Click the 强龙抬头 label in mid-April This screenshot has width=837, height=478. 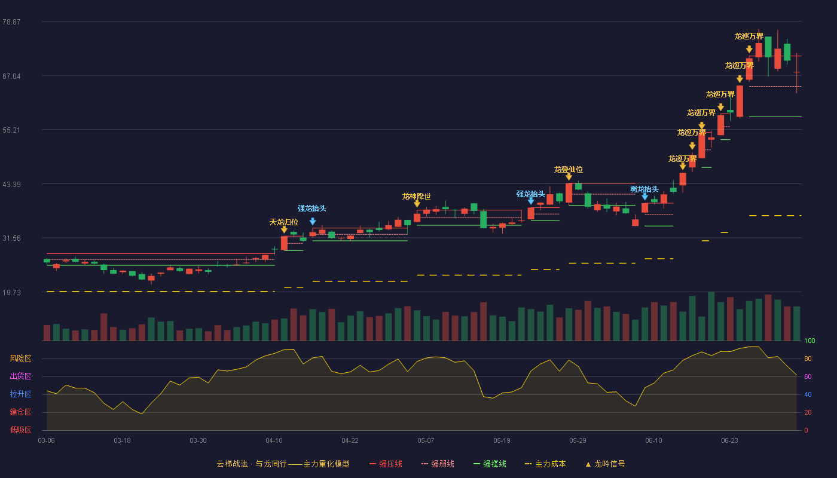point(312,208)
